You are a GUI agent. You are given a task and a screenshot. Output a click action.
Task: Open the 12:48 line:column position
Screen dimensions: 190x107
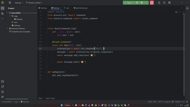point(149,102)
